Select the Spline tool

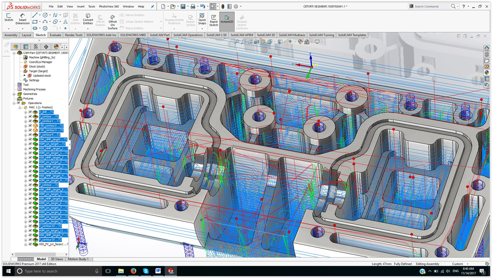(55, 15)
